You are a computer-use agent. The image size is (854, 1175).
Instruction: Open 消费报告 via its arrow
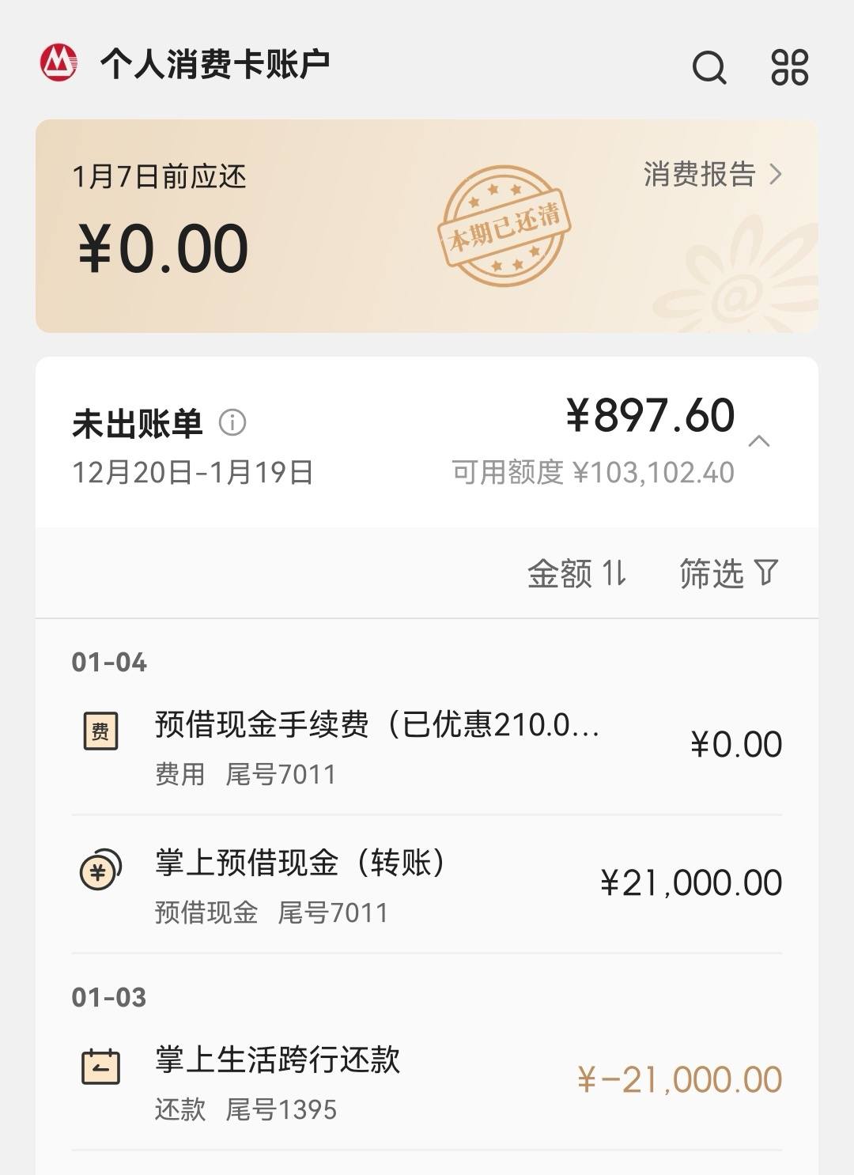(776, 174)
